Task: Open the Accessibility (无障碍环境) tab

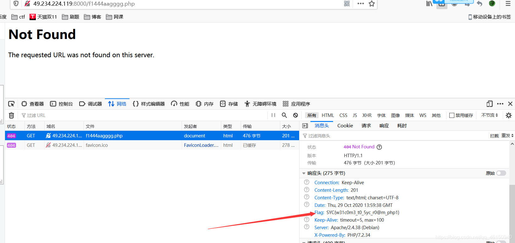Action: [260, 104]
